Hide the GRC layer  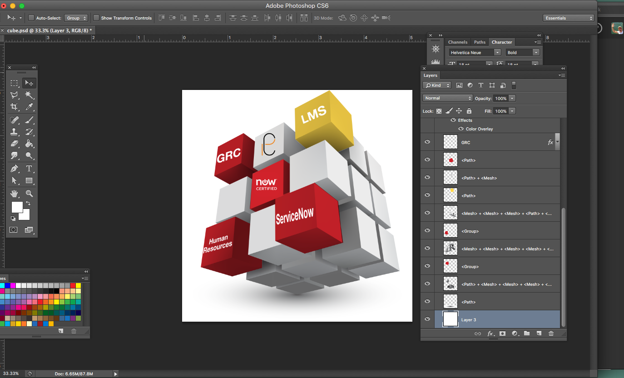point(427,142)
